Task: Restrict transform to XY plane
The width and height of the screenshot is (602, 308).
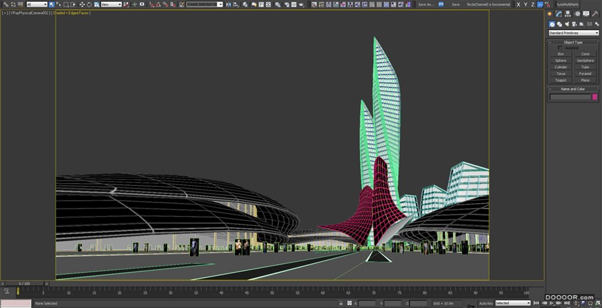Action: pos(540,5)
